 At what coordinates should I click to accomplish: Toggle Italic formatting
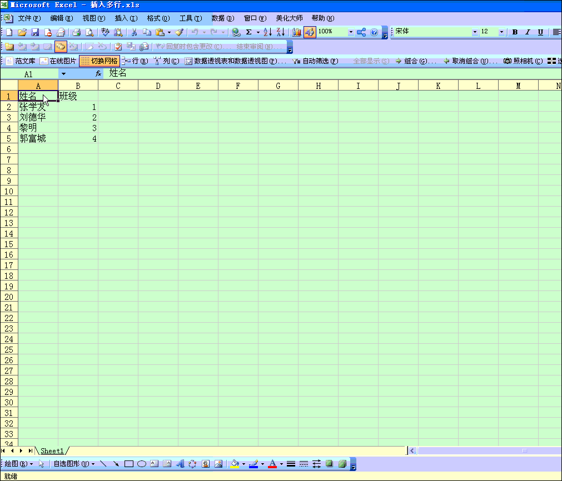pyautogui.click(x=528, y=32)
